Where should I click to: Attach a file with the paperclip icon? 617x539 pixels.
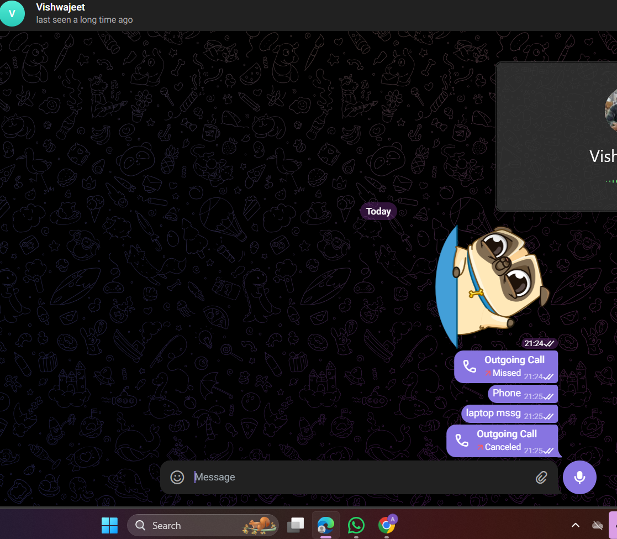(541, 478)
